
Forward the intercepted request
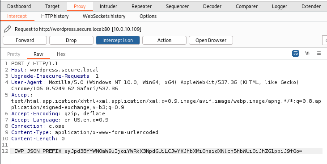tap(25, 40)
